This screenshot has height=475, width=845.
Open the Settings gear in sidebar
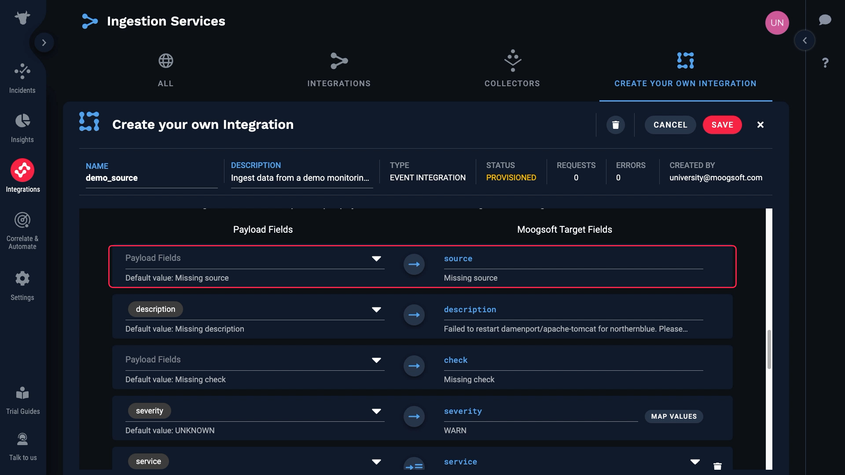[22, 278]
